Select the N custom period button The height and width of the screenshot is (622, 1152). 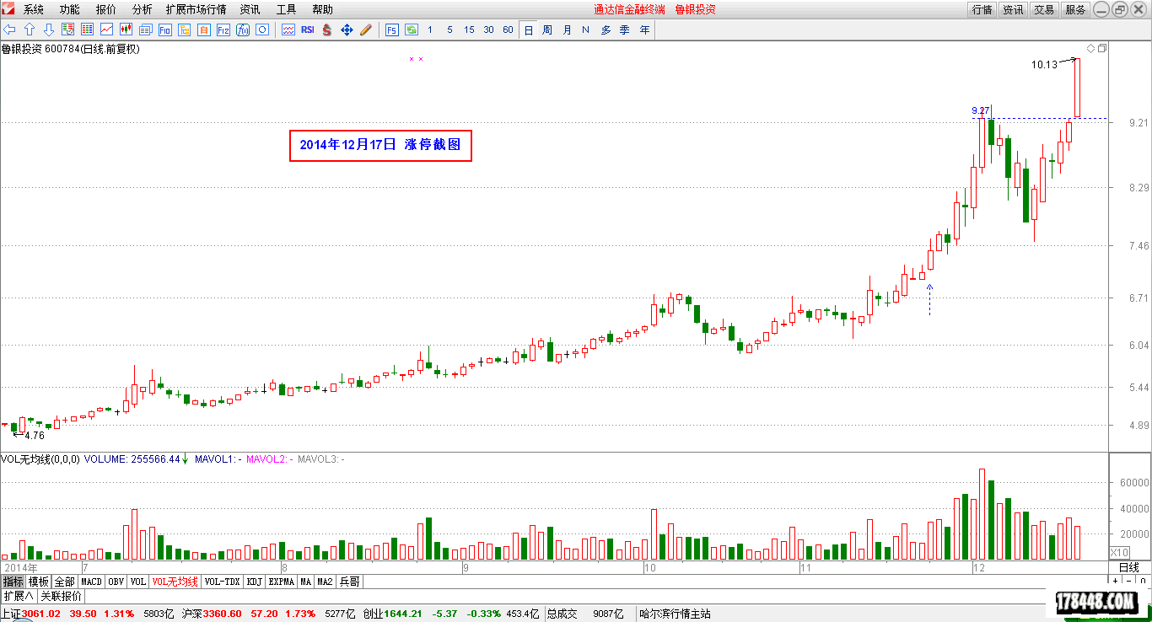click(x=586, y=29)
